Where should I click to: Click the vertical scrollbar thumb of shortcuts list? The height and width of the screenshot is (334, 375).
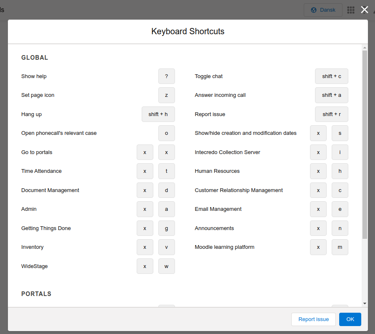365,144
